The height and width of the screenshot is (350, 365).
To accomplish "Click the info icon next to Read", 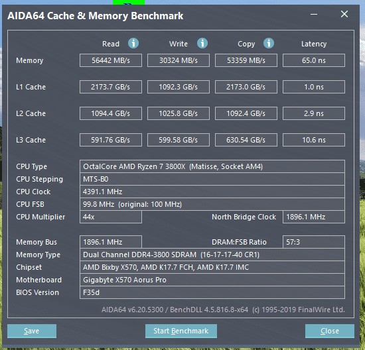I will 133,43.
